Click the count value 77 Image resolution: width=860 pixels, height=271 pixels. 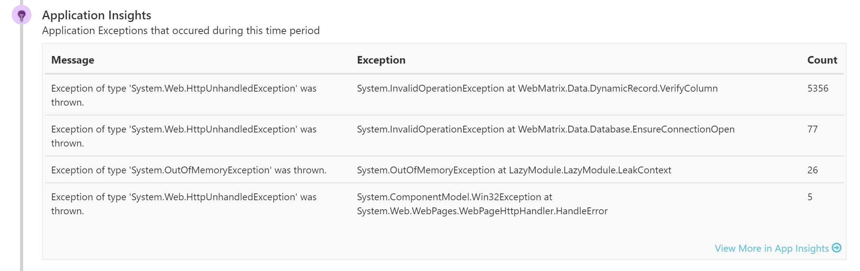point(812,129)
